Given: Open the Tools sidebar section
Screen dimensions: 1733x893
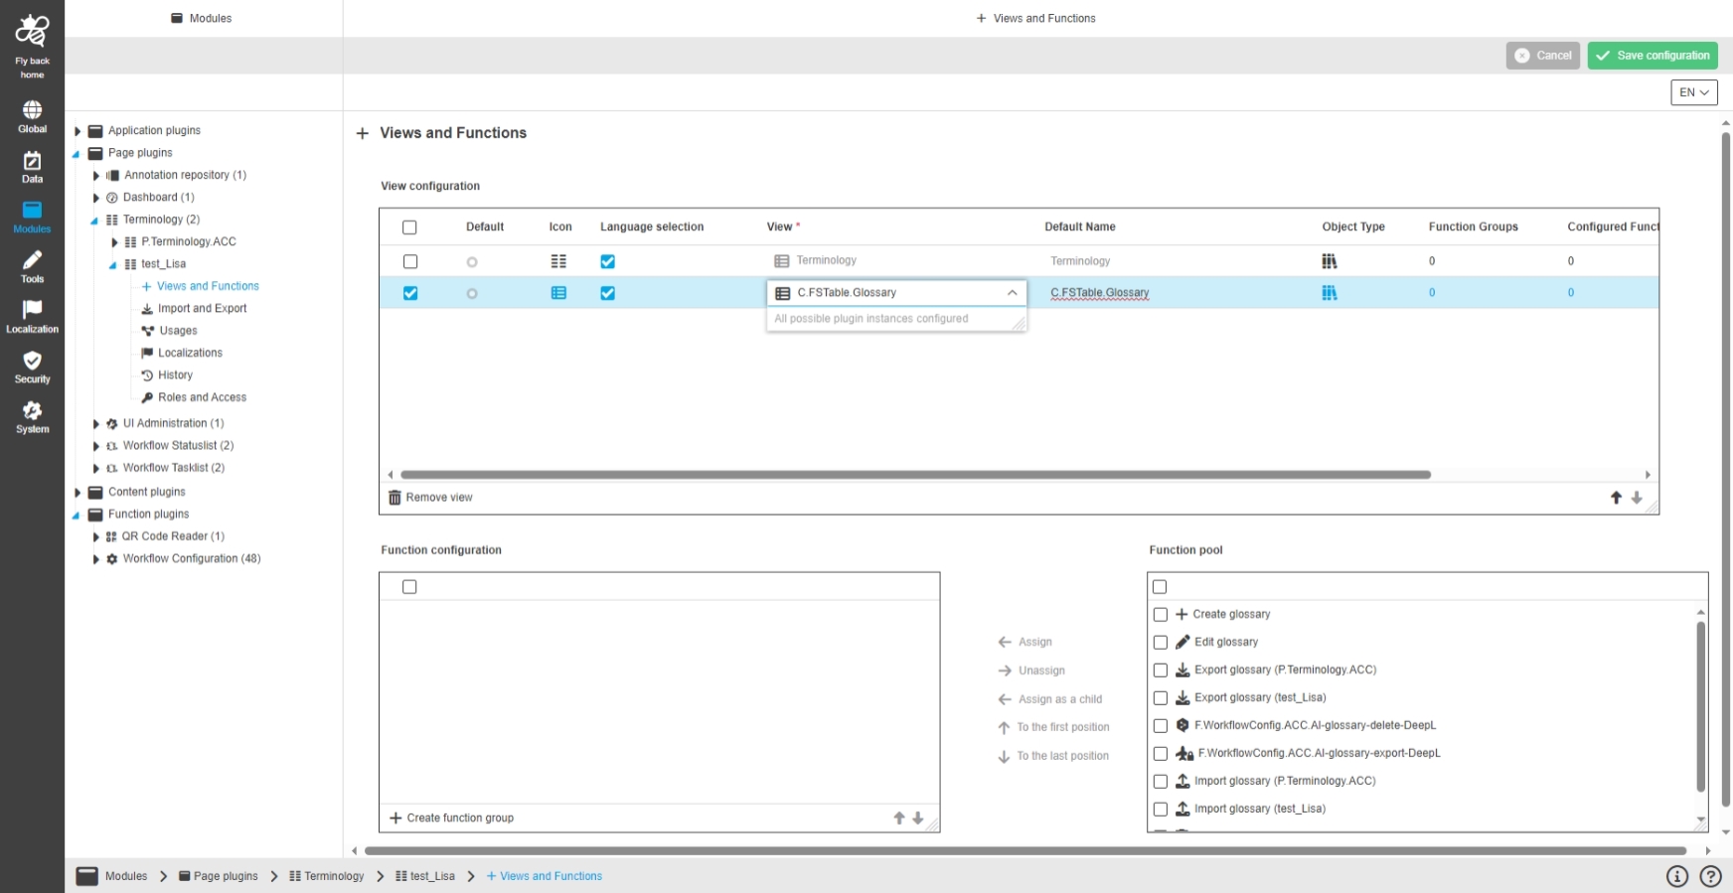Looking at the screenshot, I should [32, 265].
